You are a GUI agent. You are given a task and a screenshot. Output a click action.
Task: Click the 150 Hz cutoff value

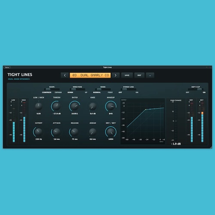39,139
